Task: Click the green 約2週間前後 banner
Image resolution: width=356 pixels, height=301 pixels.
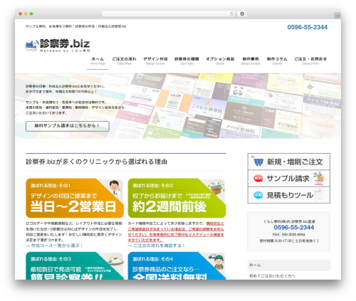Action: coord(177,199)
